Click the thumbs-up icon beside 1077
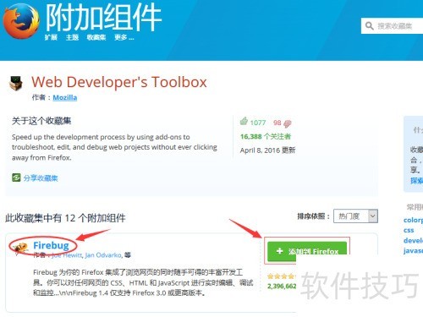Viewport: 423px width, 317px height. 244,122
